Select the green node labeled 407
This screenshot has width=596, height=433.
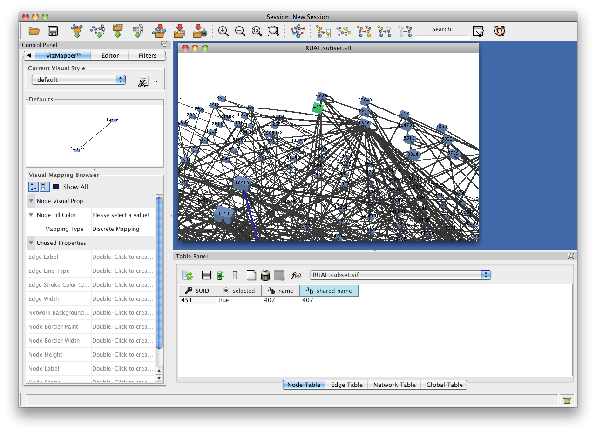click(x=318, y=108)
